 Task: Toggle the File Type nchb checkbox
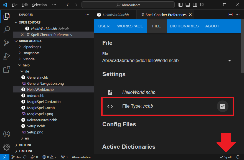click(222, 106)
